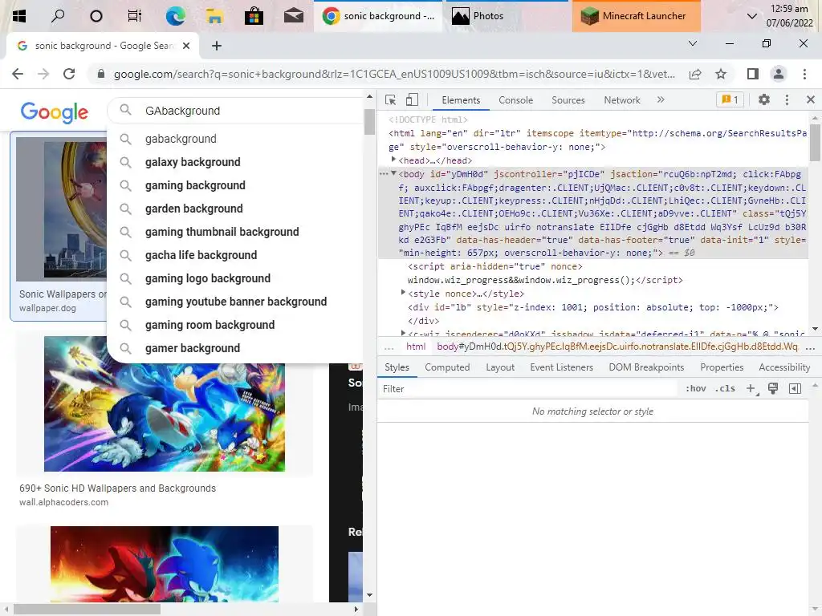Open the Chrome three-dot menu
The height and width of the screenshot is (616, 822).
click(x=804, y=74)
